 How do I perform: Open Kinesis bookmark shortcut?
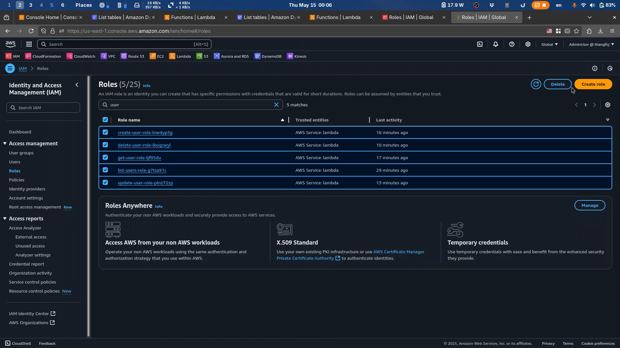pos(297,56)
